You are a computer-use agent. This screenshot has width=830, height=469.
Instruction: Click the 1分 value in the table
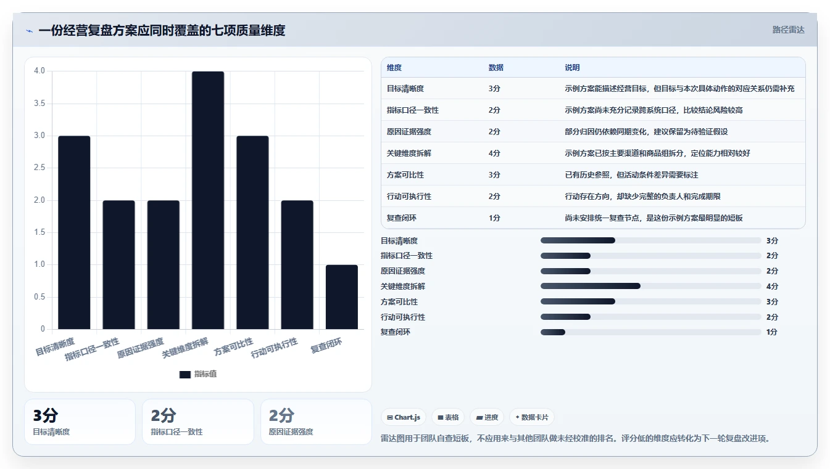[x=494, y=218]
